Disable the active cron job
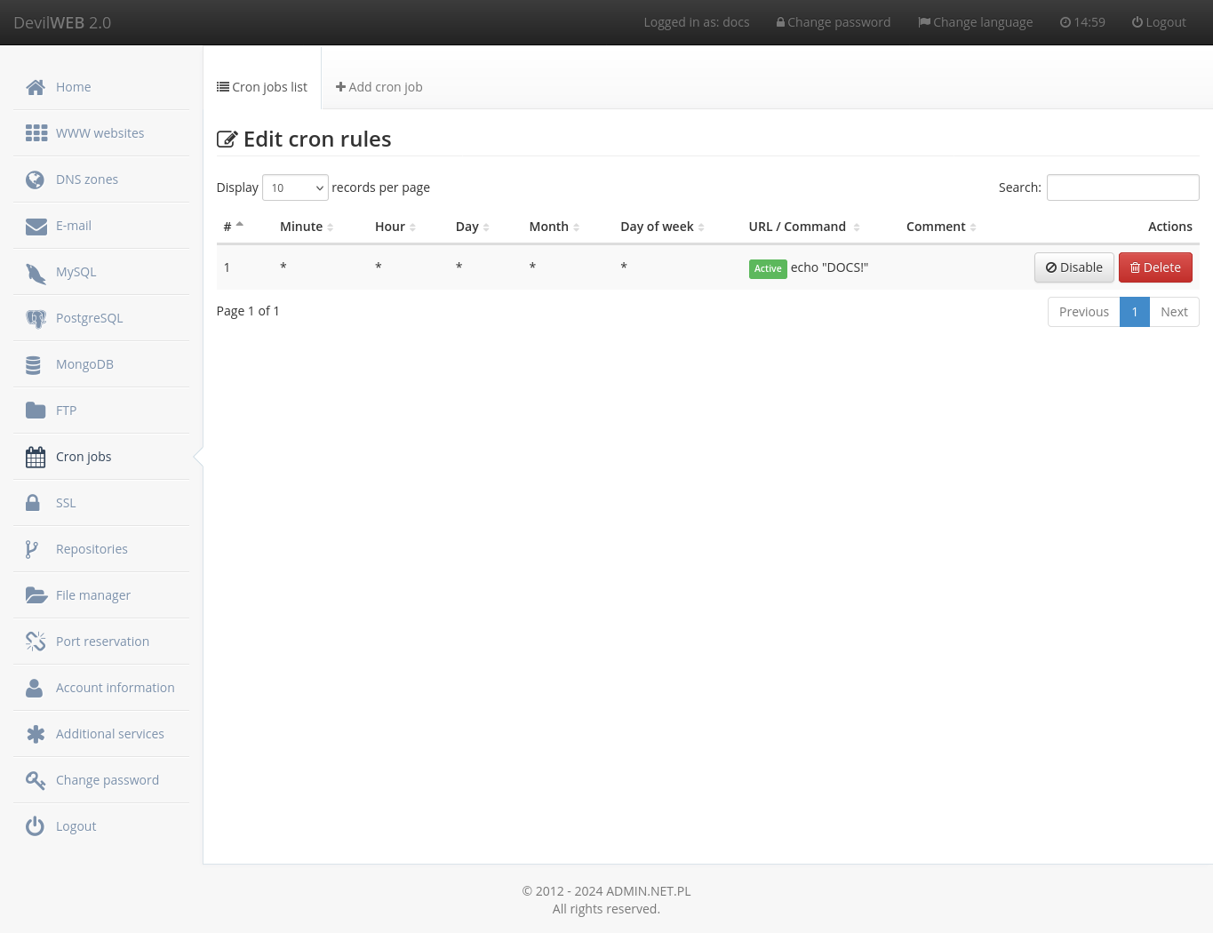 click(1073, 267)
